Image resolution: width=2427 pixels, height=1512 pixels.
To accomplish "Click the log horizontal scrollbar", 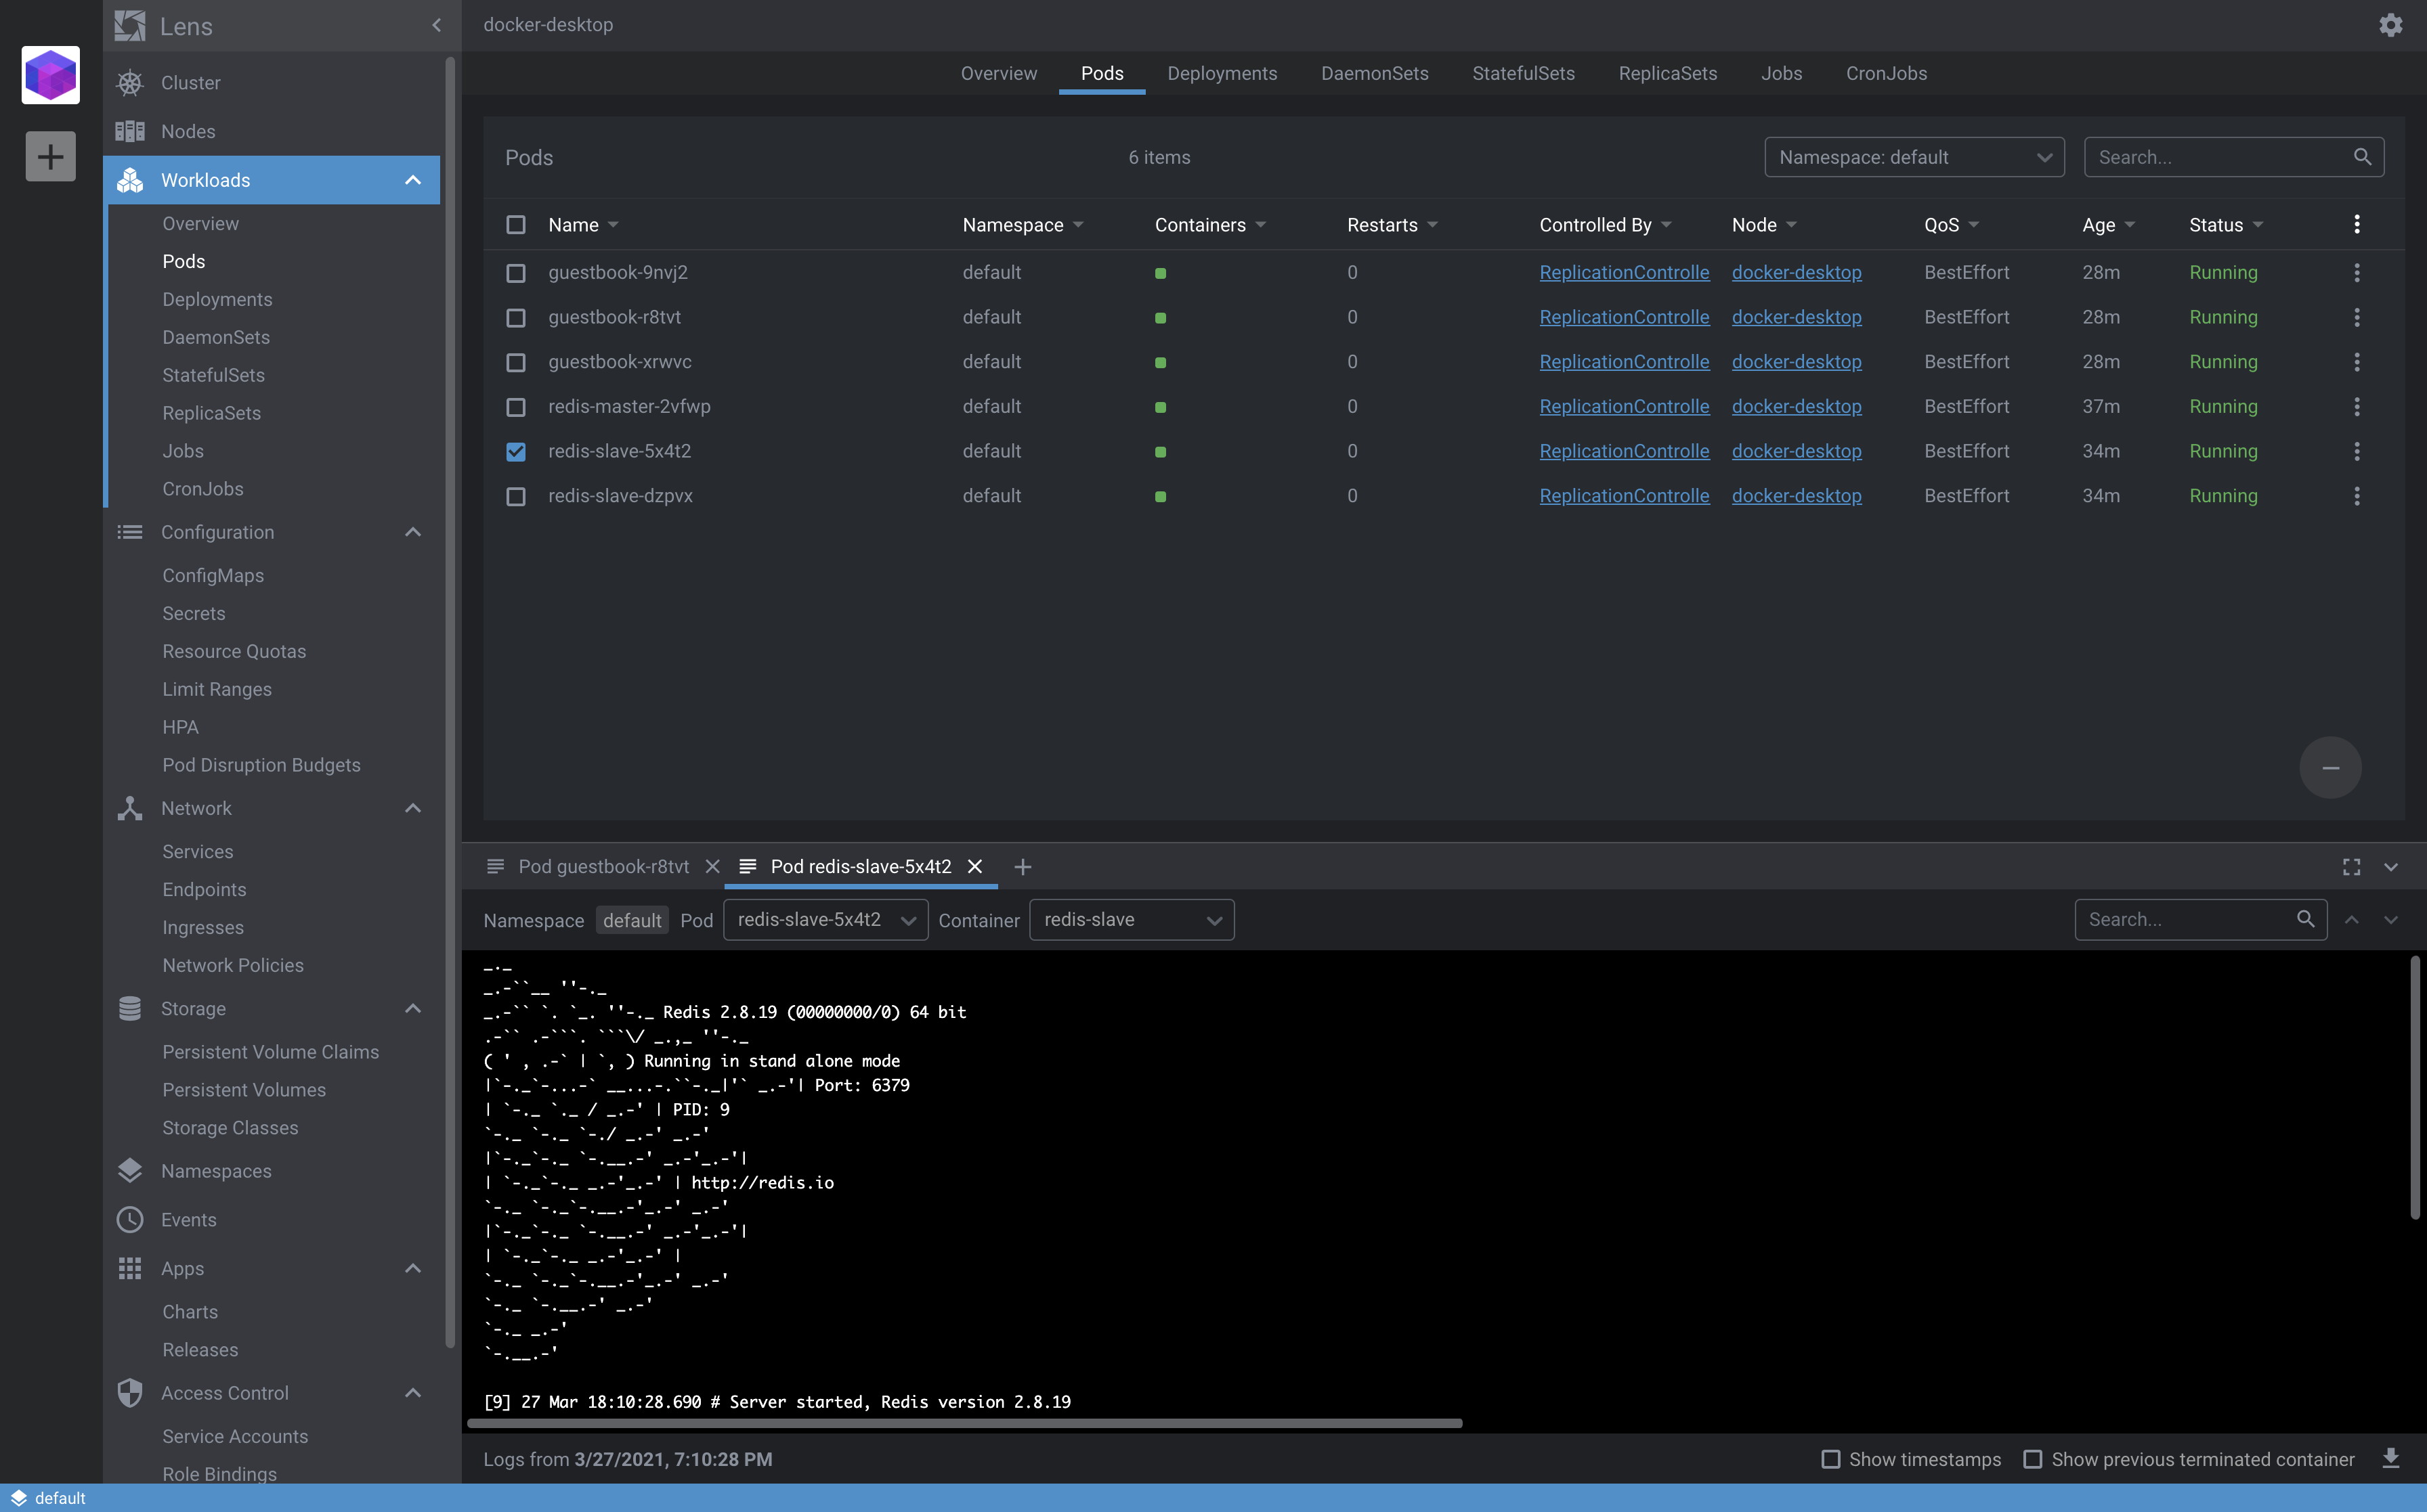I will tap(964, 1423).
